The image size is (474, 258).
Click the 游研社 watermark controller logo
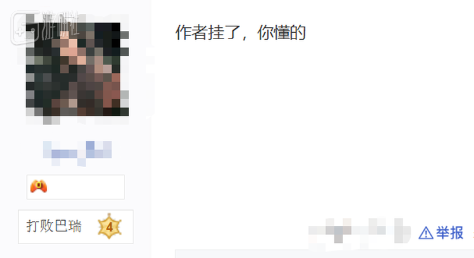point(25,28)
